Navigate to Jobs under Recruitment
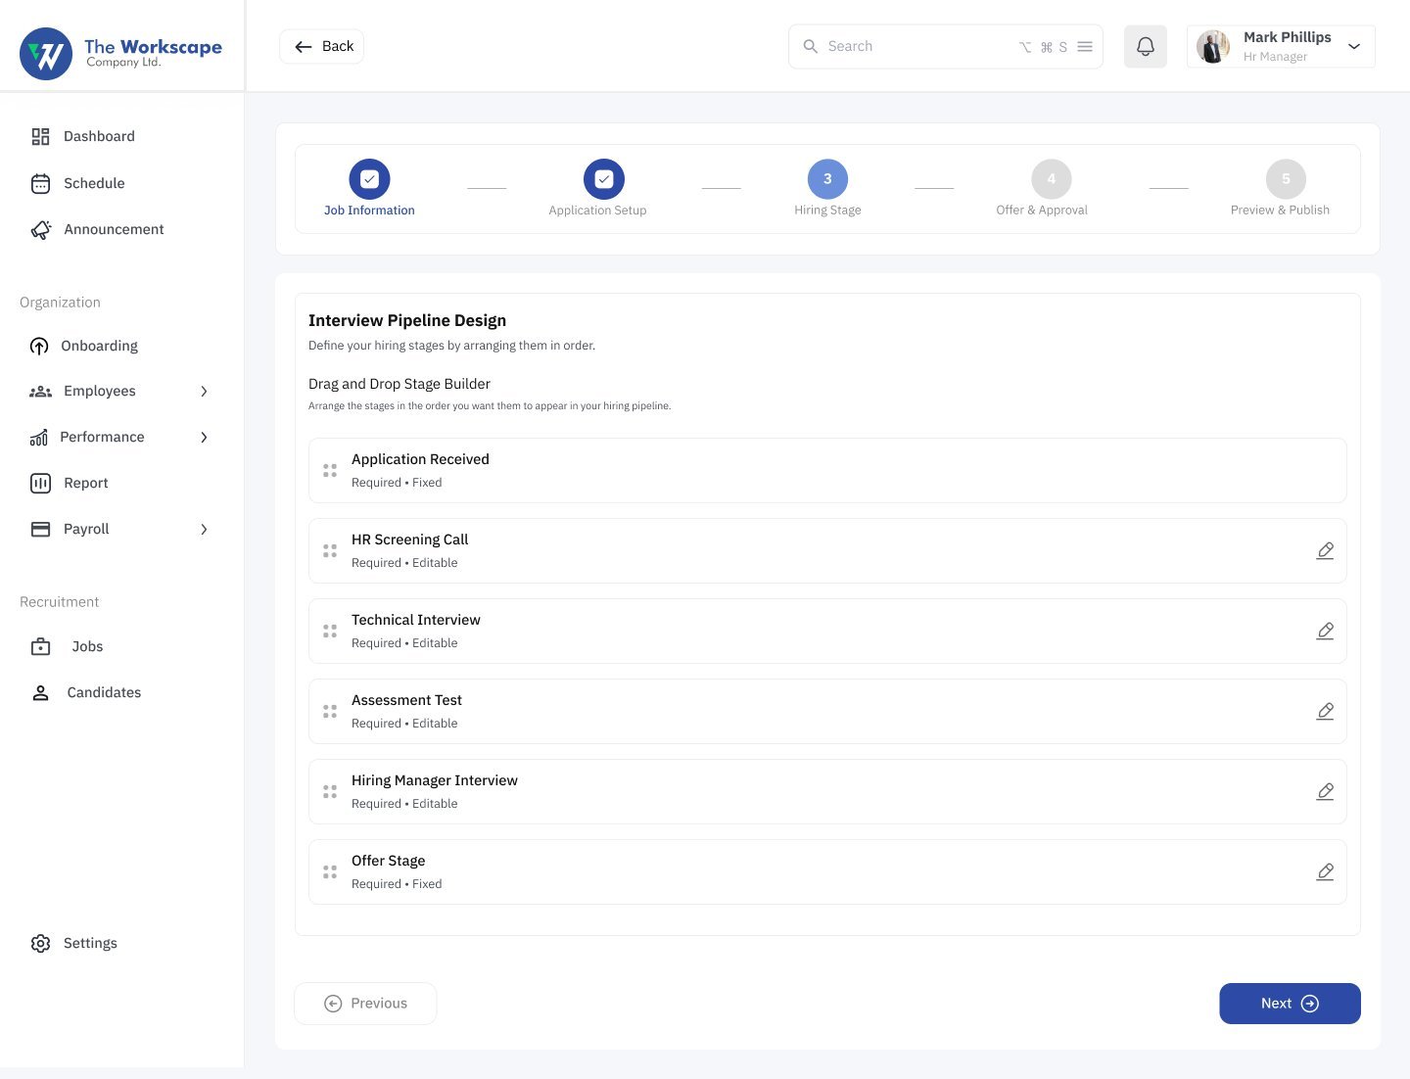 tap(67, 646)
